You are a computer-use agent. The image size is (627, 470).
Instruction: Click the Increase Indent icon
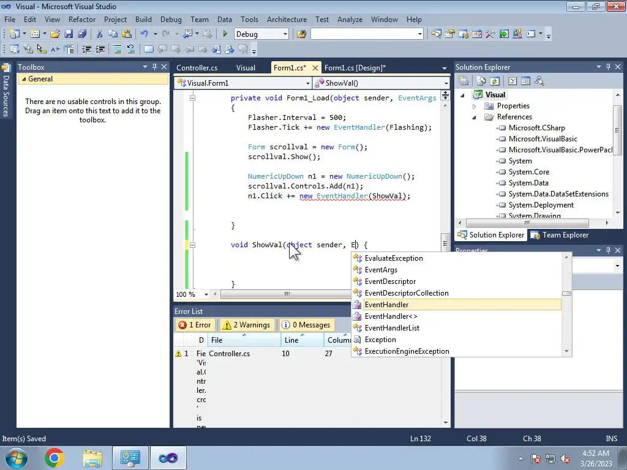100,49
